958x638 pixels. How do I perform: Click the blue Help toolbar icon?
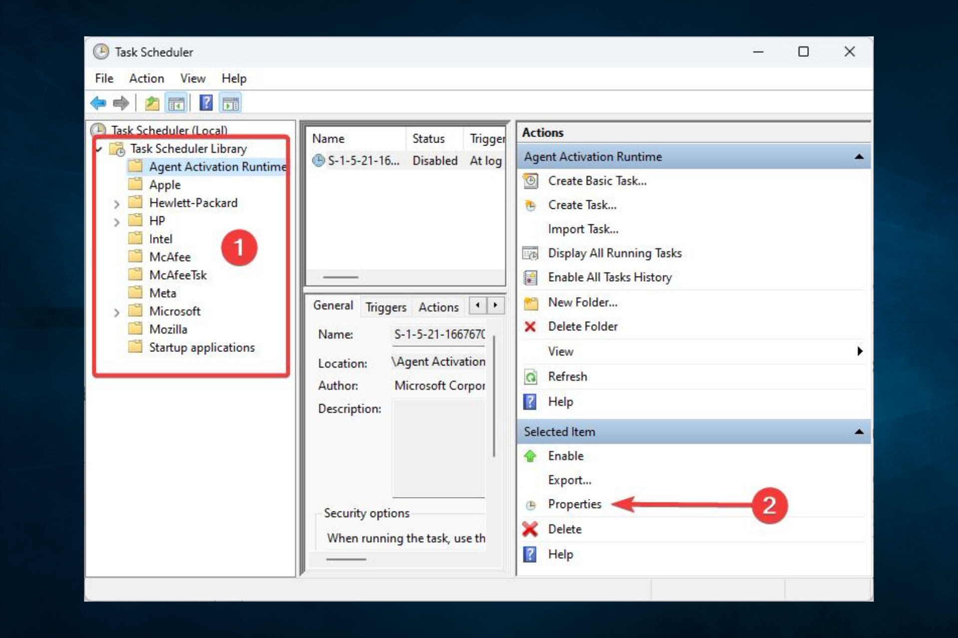[x=206, y=103]
